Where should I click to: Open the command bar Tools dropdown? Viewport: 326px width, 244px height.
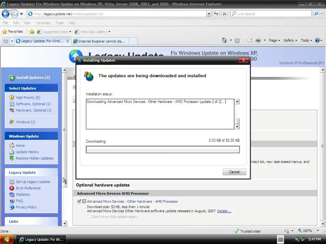click(306, 40)
